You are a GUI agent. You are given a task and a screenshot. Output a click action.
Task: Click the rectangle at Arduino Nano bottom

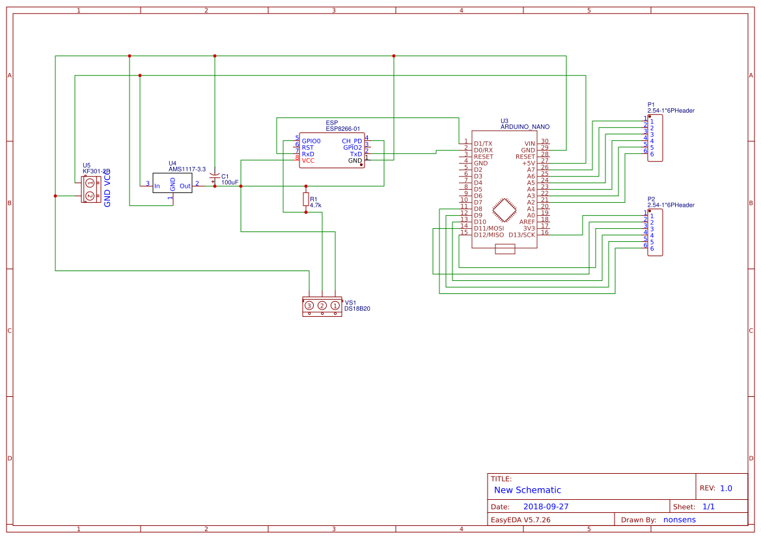[505, 250]
